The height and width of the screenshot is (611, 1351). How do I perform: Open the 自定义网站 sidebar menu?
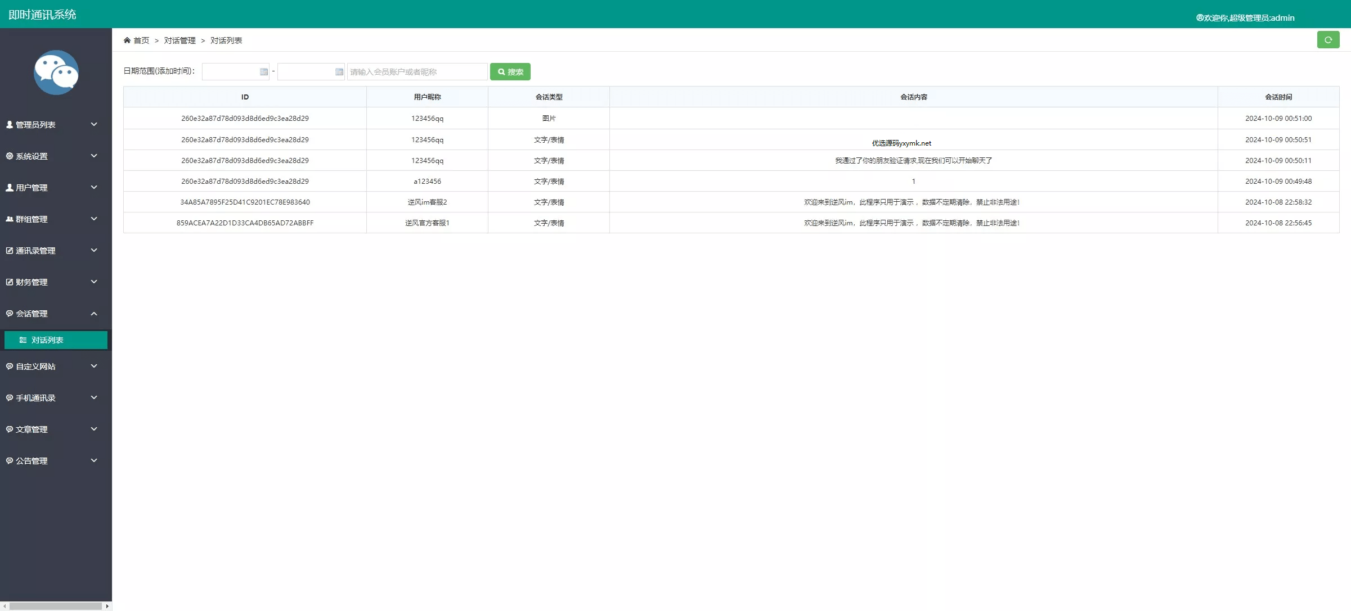click(35, 366)
